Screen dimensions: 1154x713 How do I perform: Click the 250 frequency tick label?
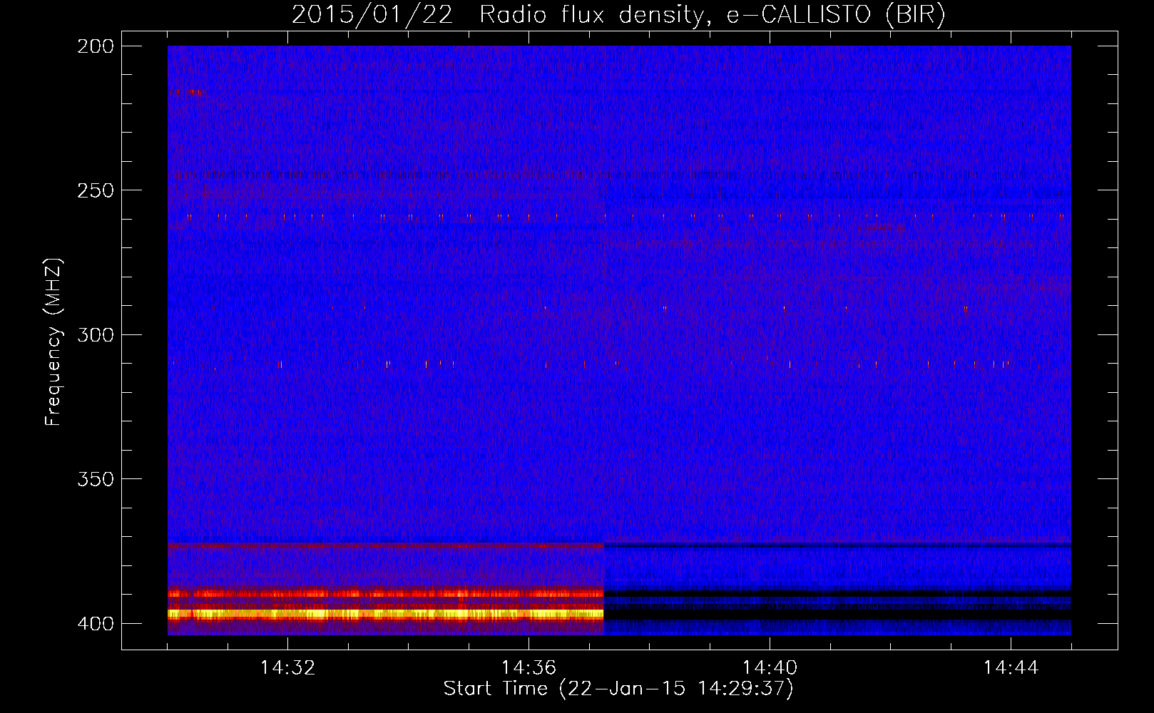coord(95,190)
